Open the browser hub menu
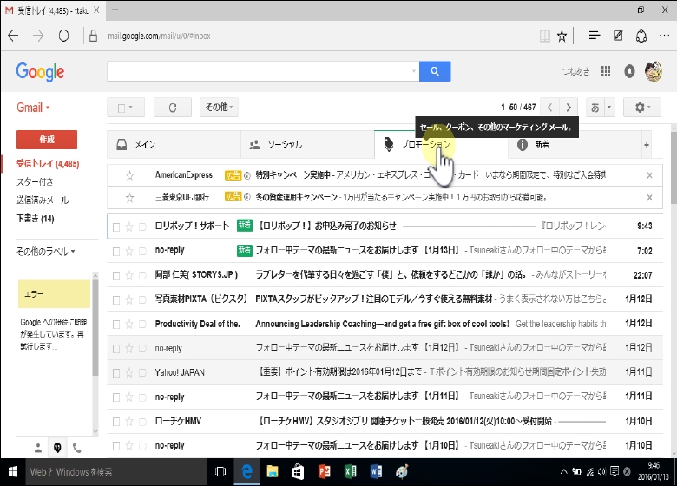677x486 pixels. point(595,36)
